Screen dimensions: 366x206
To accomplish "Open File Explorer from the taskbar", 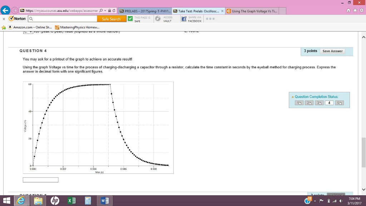I will [38, 200].
